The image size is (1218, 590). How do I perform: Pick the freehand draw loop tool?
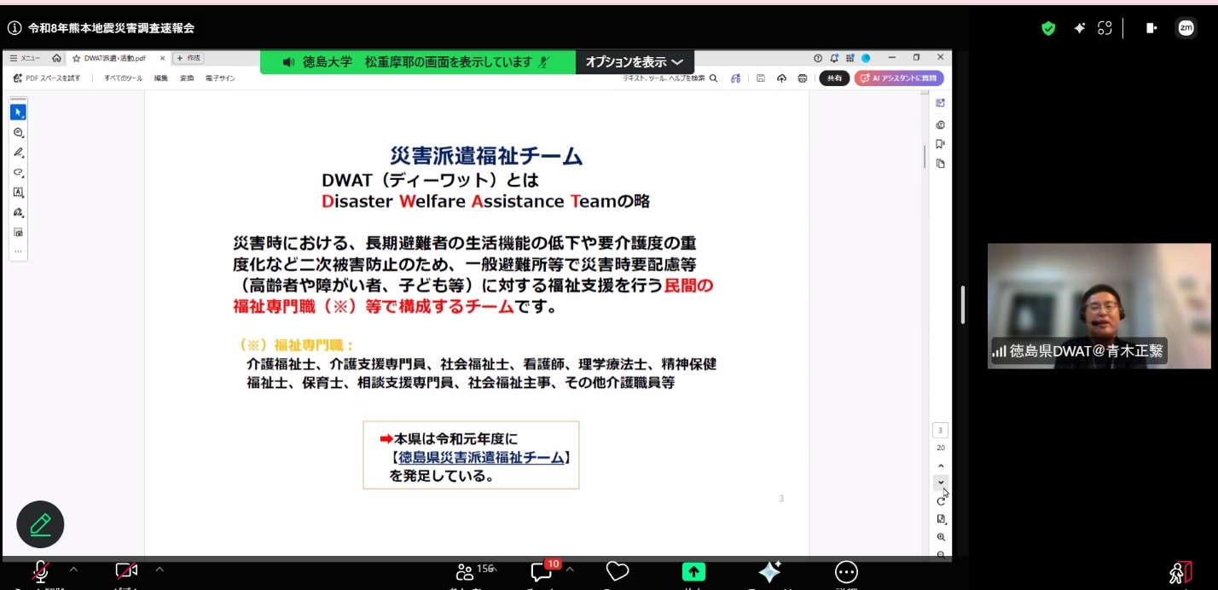(18, 172)
